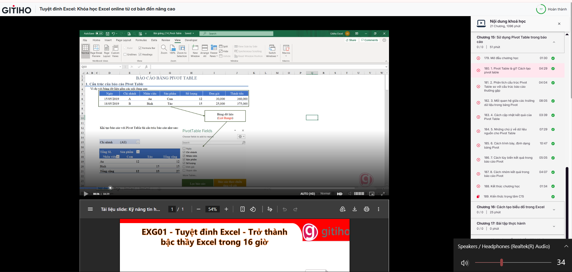
Task: Click the GITIHO logo link
Action: pyautogui.click(x=17, y=10)
